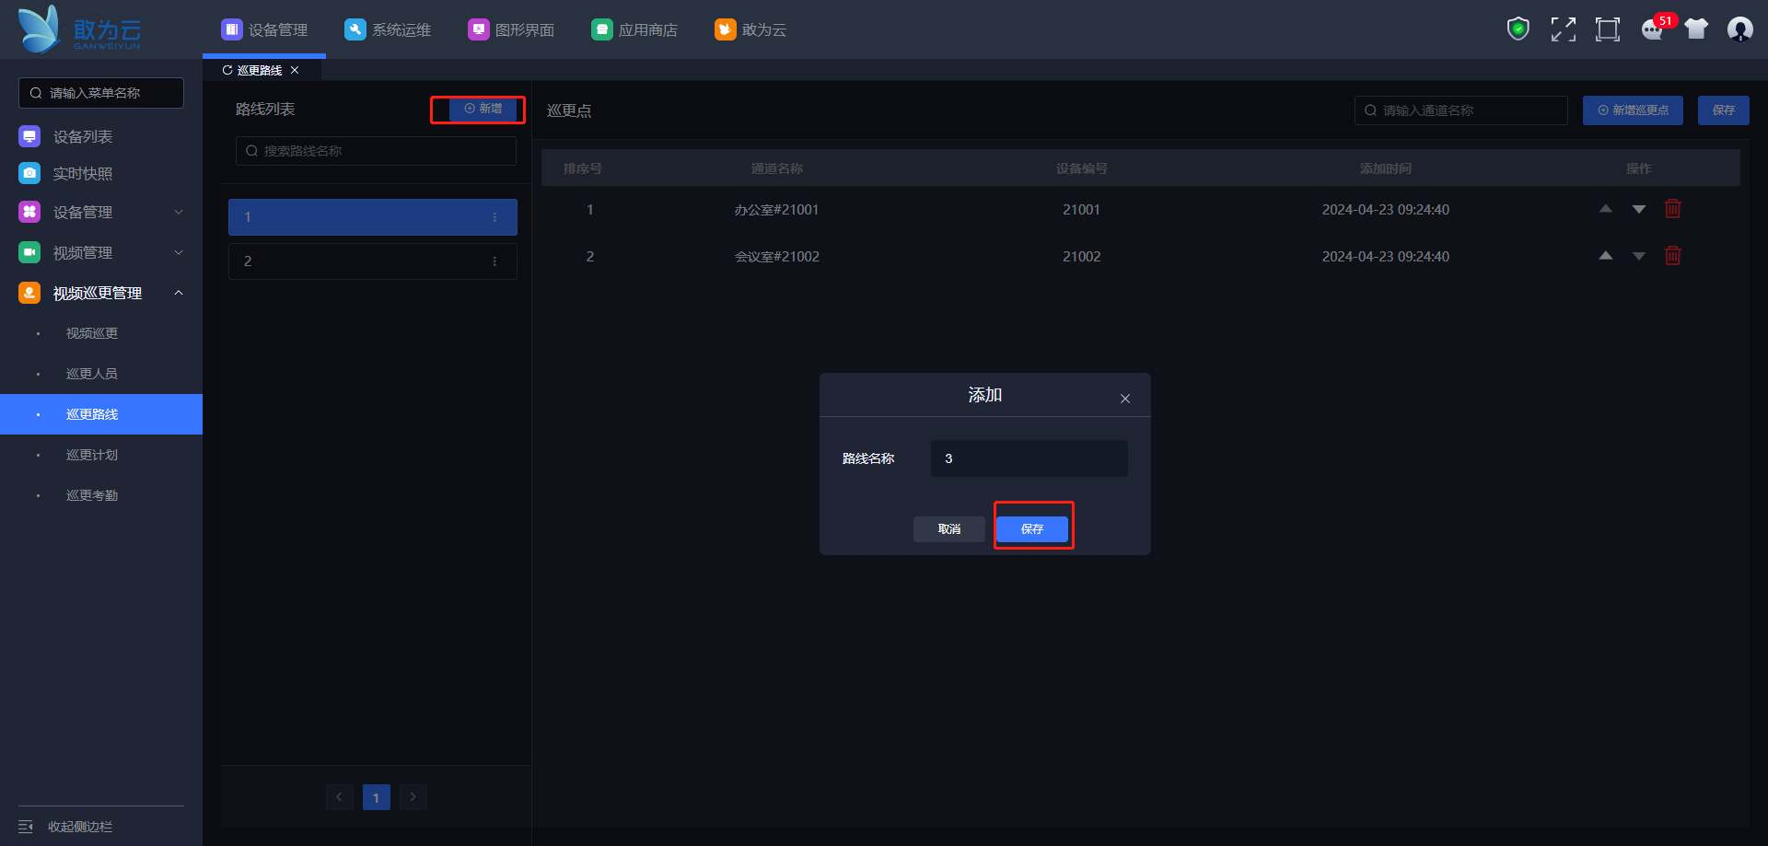Image resolution: width=1768 pixels, height=846 pixels.
Task: Select page 1 in route pagination
Action: click(376, 797)
